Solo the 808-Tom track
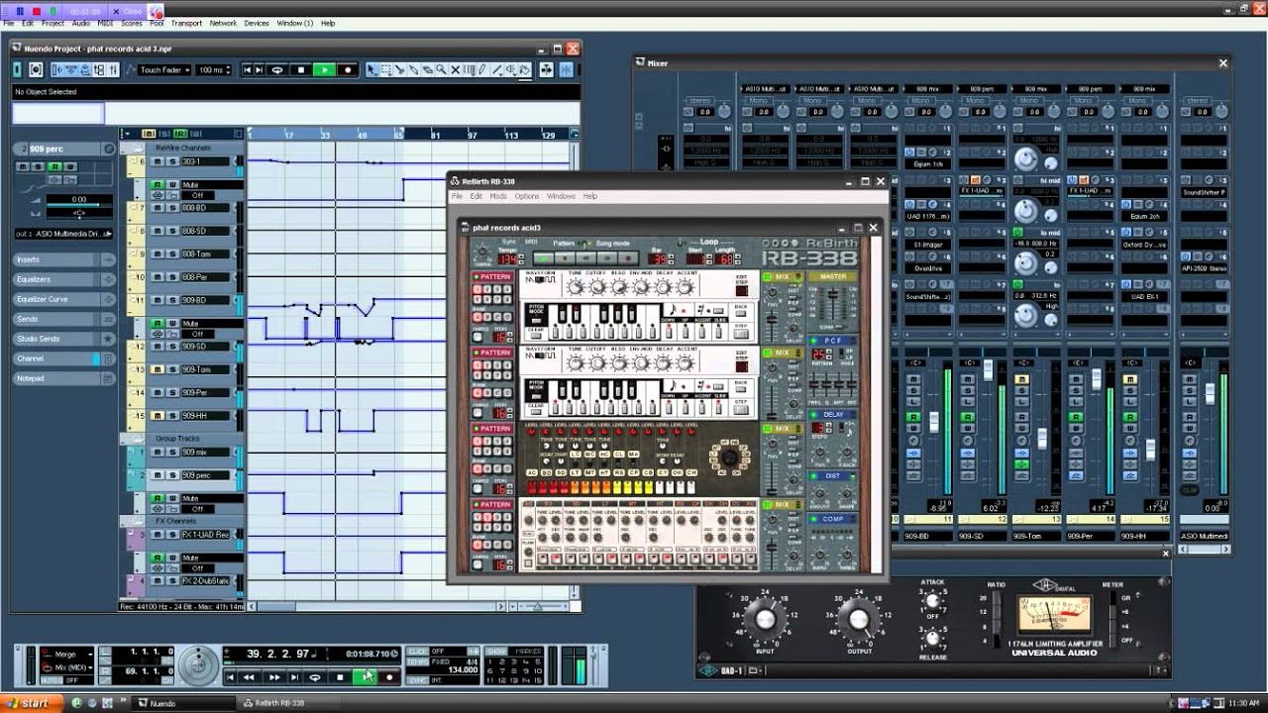 171,255
